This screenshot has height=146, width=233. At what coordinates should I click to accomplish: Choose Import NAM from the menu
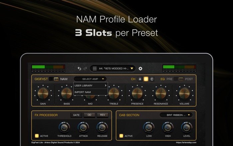[x=91, y=92]
